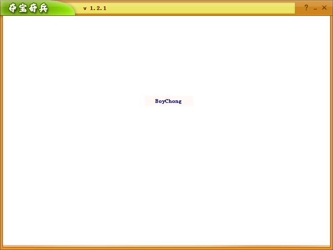The image size is (333, 250).
Task: Minimize the 夺宝奇兵 window
Action: tap(315, 9)
